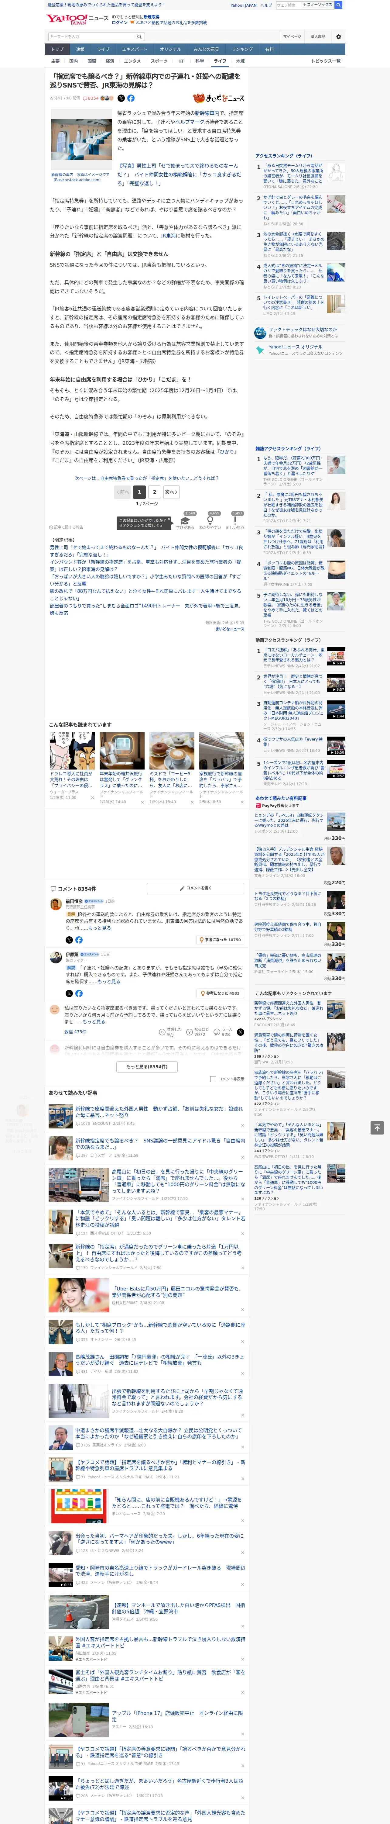
Task: Open 速報 tab in main navigation
Action: coord(80,50)
